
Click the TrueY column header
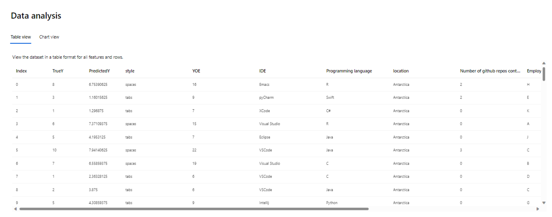58,71
